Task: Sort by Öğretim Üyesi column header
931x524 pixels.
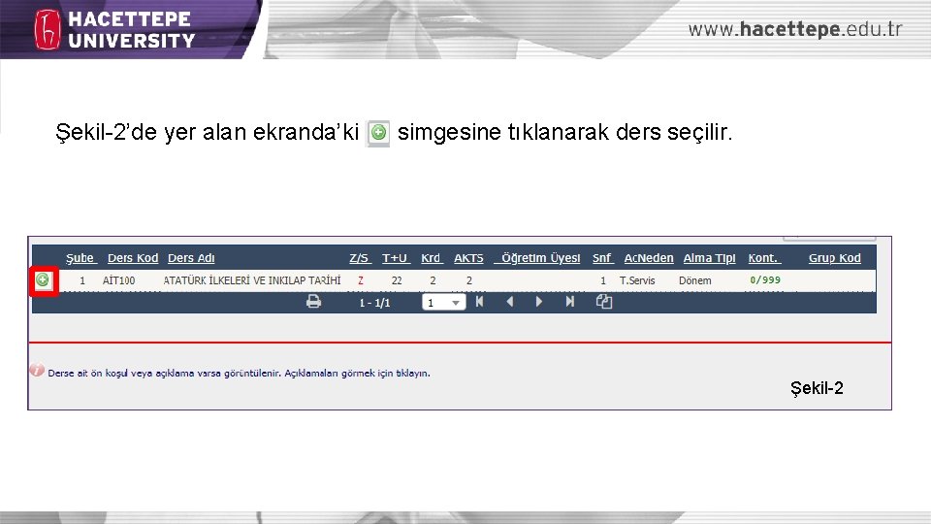Action: pos(538,258)
